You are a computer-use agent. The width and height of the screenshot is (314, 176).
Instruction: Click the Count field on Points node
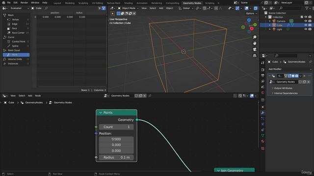pos(116,127)
